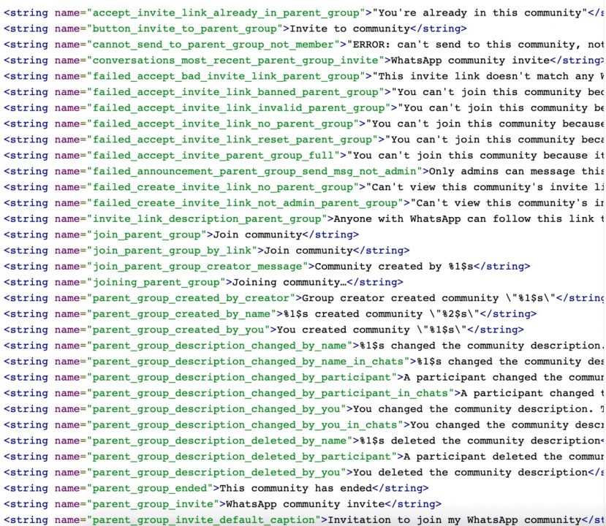Click the value "Invitation to join my WhatsApp community"

(455, 520)
